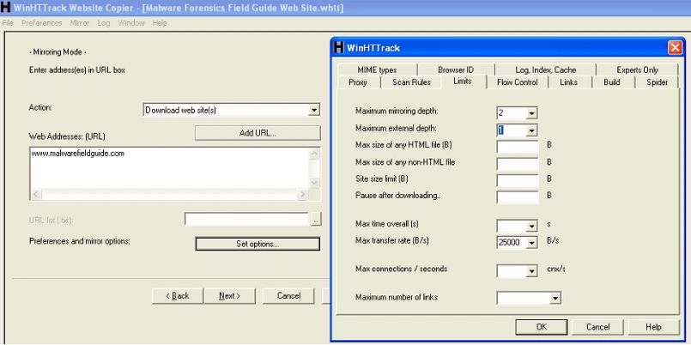The width and height of the screenshot is (691, 345).
Task: Open the Maximum mirroring depth dropdown
Action: click(531, 112)
